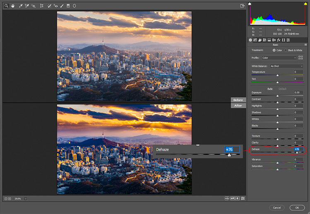Viewport: 310px width, 214px height.
Task: Select the Radial Filter tool
Action: coord(74,6)
